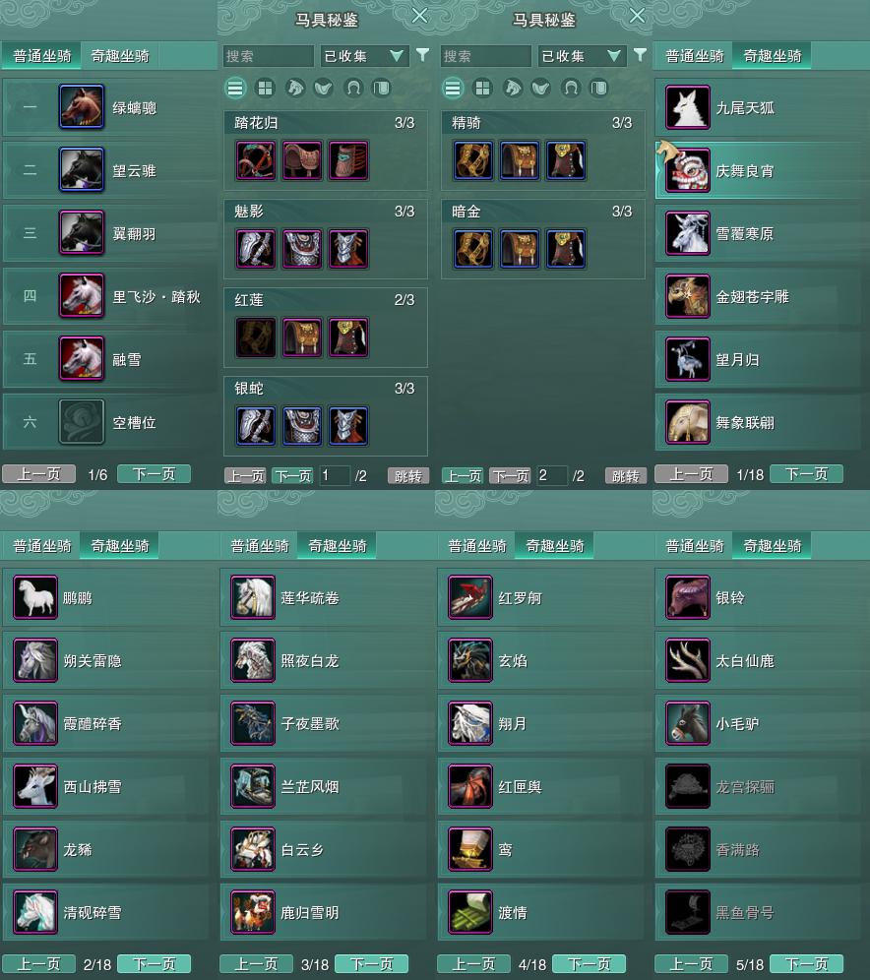Select the 九尾天狐 white fox mount icon
The image size is (870, 980).
click(688, 107)
